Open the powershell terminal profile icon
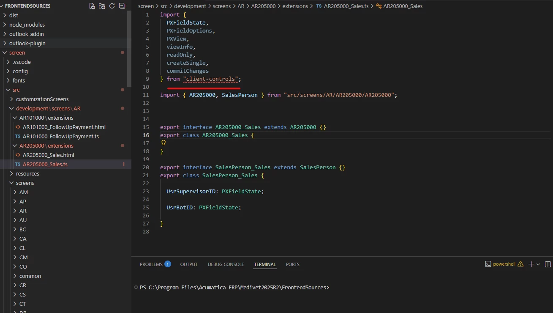The image size is (553, 313). coord(488,264)
